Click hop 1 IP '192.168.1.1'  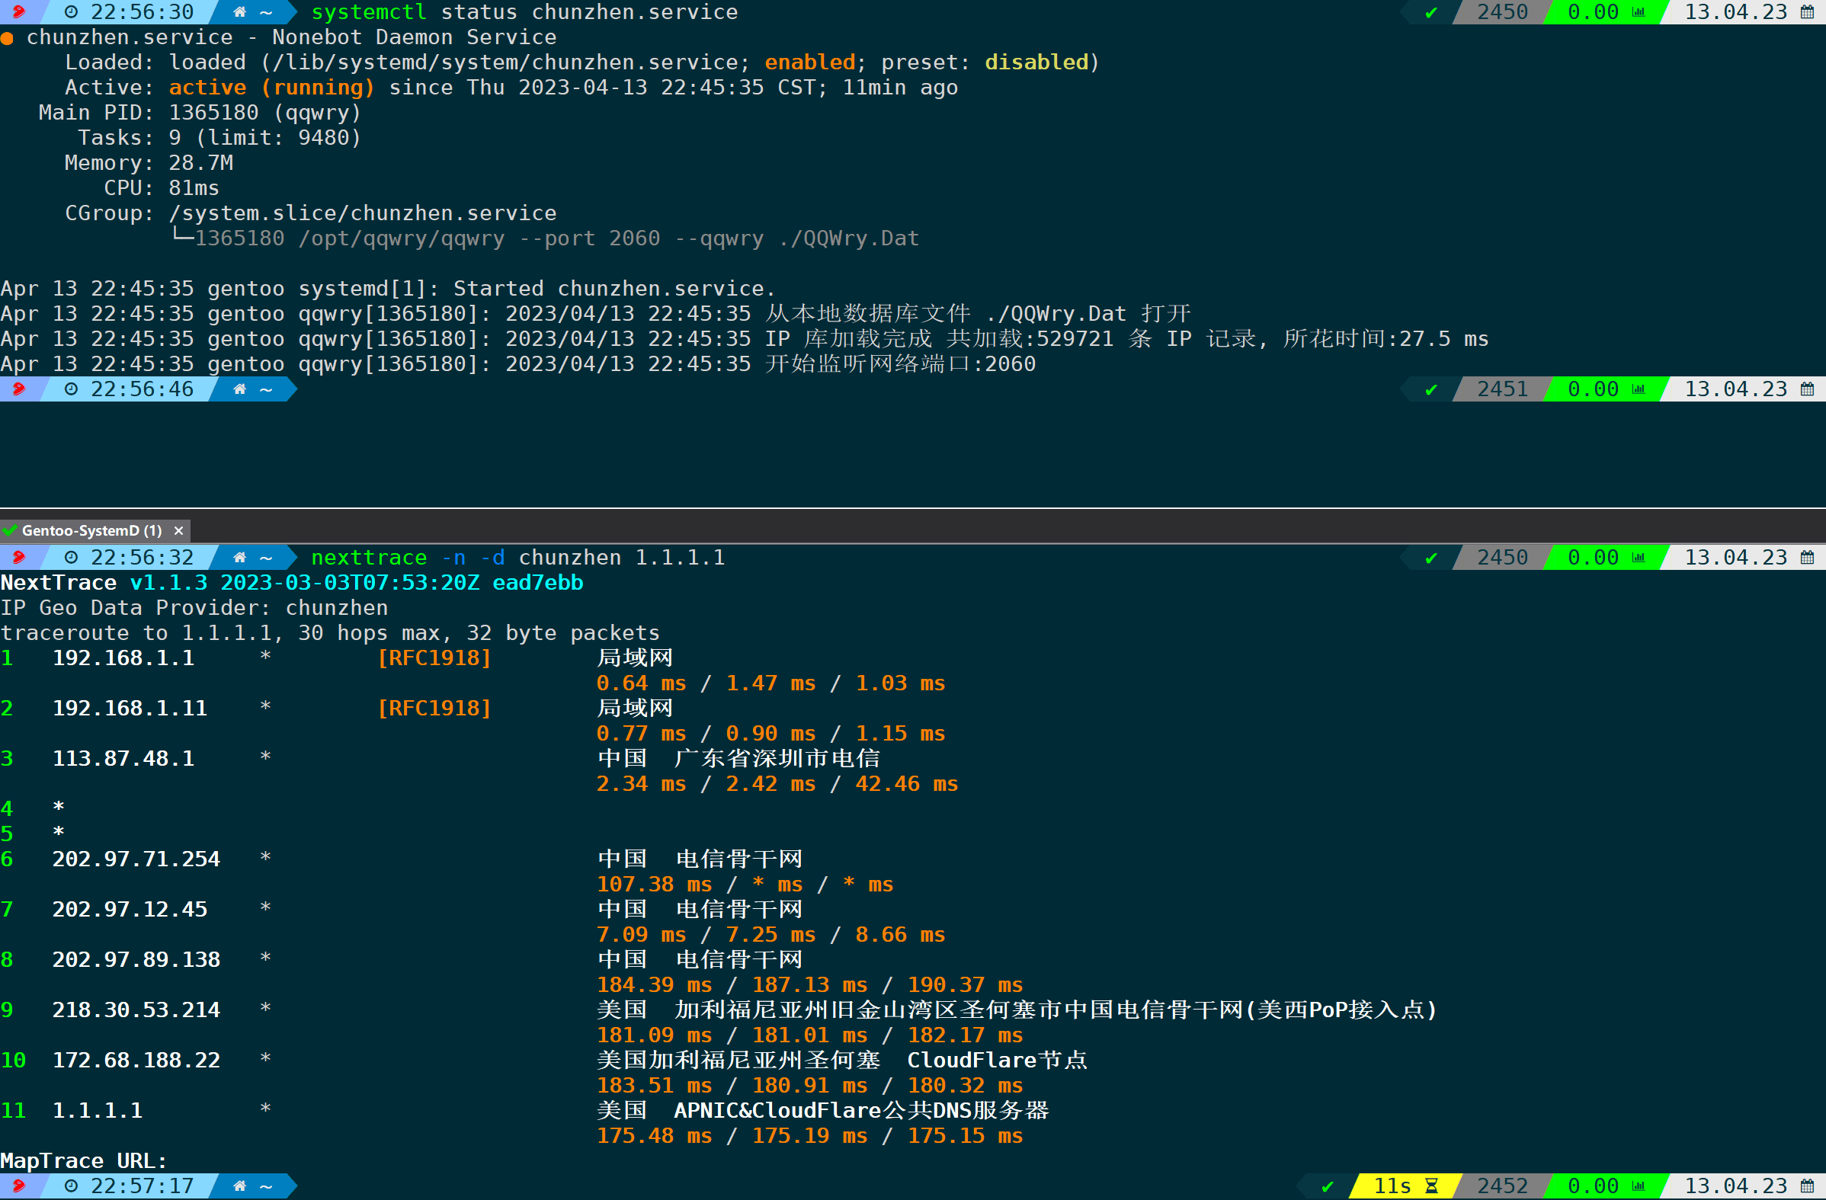[123, 658]
